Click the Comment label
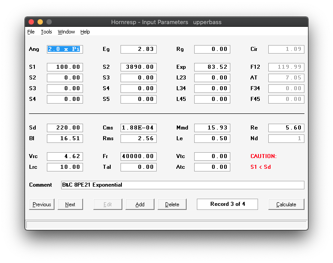This screenshot has width=333, height=263. coord(41,185)
